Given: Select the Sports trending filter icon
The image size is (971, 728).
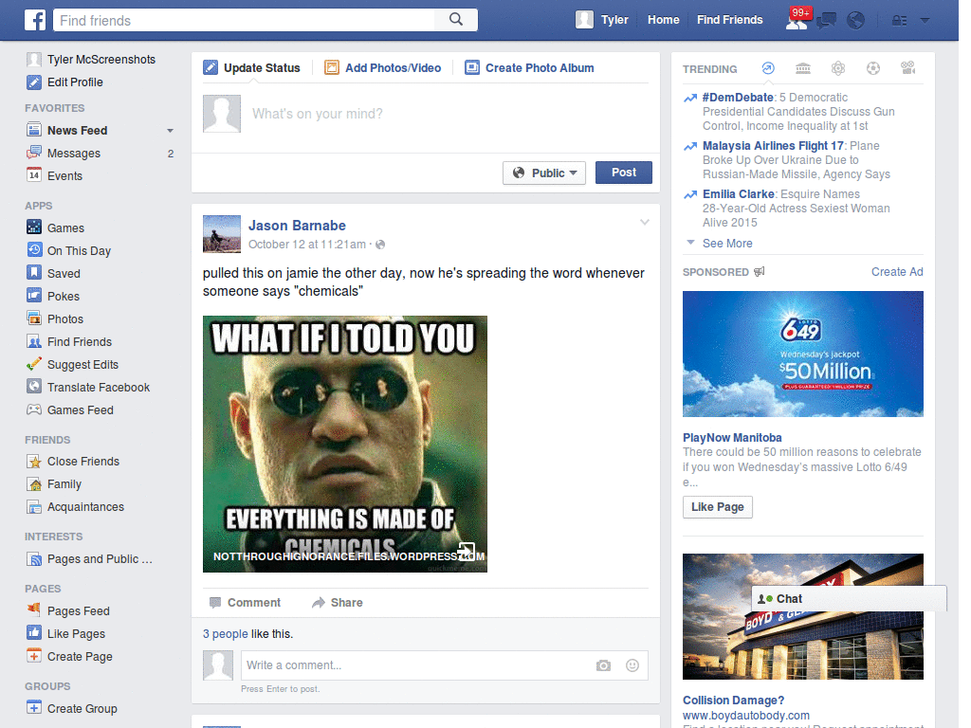Looking at the screenshot, I should click(873, 68).
